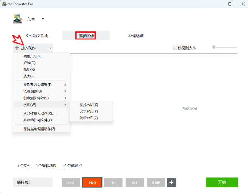Choose 文字水印 menu entry
This screenshot has width=248, height=193.
(88, 111)
